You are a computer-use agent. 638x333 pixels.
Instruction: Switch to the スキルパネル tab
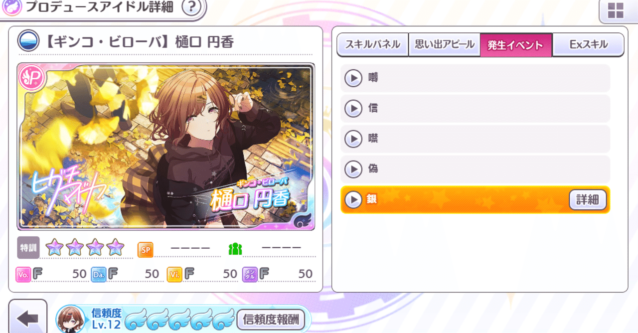coord(373,45)
